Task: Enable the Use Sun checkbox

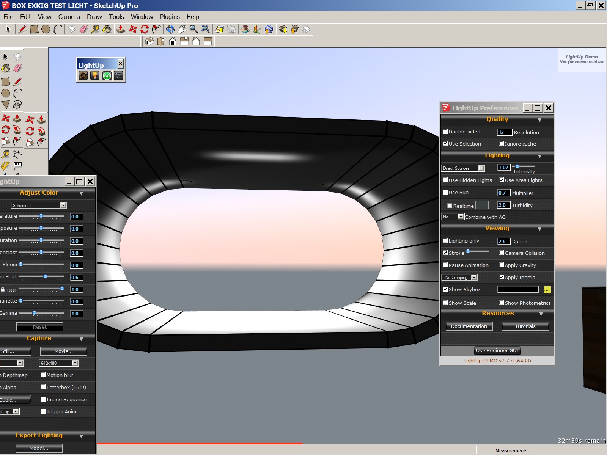Action: coord(445,192)
